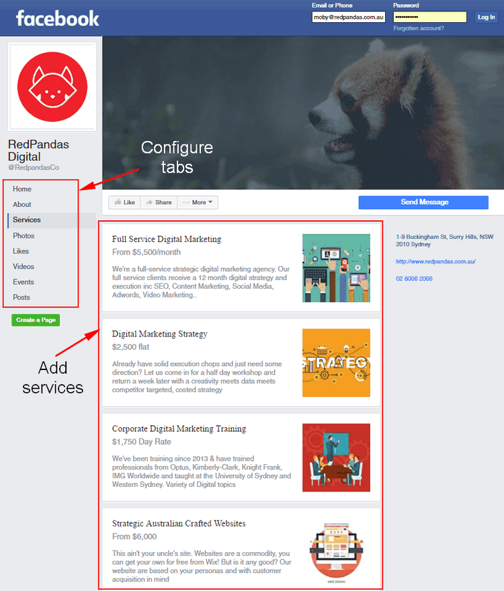Image resolution: width=504 pixels, height=591 pixels.
Task: Click the $1,750 Day Rate price text
Action: (x=142, y=442)
